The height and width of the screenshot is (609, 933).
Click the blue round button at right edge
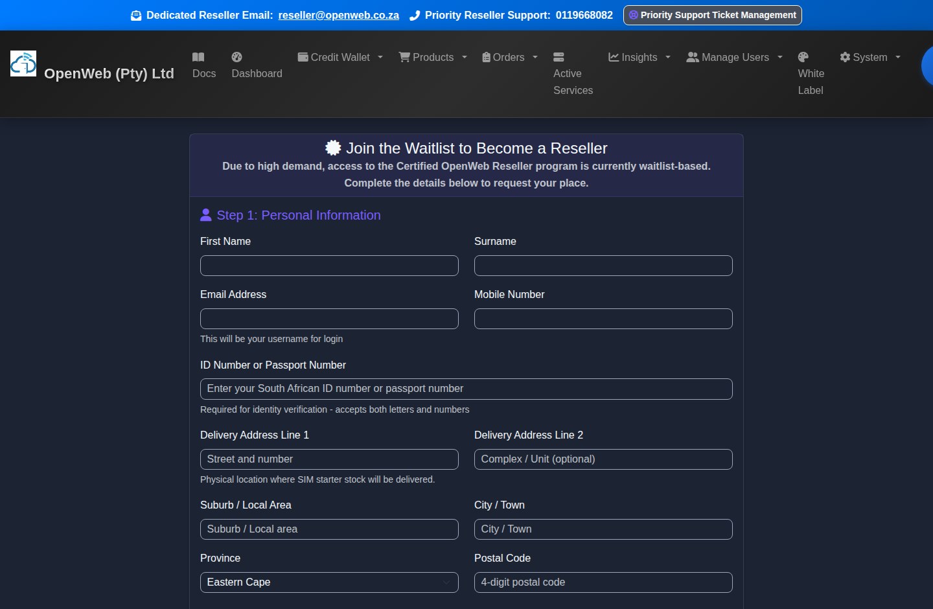(x=927, y=66)
